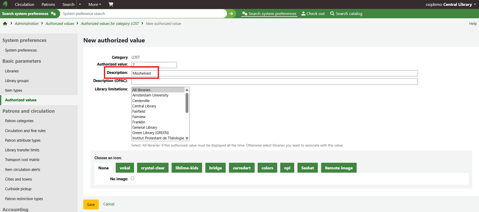Click the Check out toolbar link
The width and height of the screenshot is (479, 212).
click(313, 14)
